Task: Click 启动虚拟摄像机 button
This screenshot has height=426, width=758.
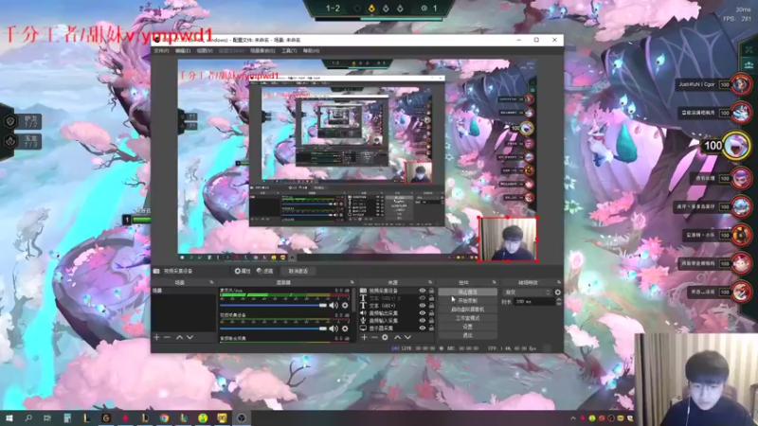Action: click(x=467, y=310)
